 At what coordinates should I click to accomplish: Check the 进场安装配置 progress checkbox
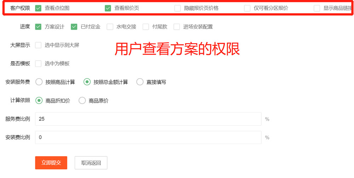pos(177,27)
